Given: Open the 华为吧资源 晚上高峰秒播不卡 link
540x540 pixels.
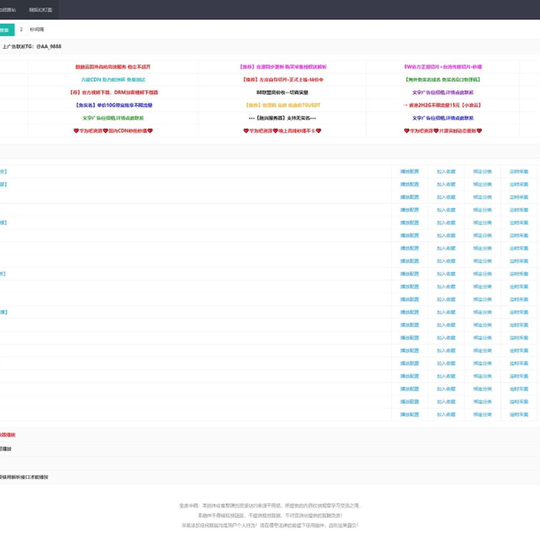Looking at the screenshot, I should (x=282, y=131).
